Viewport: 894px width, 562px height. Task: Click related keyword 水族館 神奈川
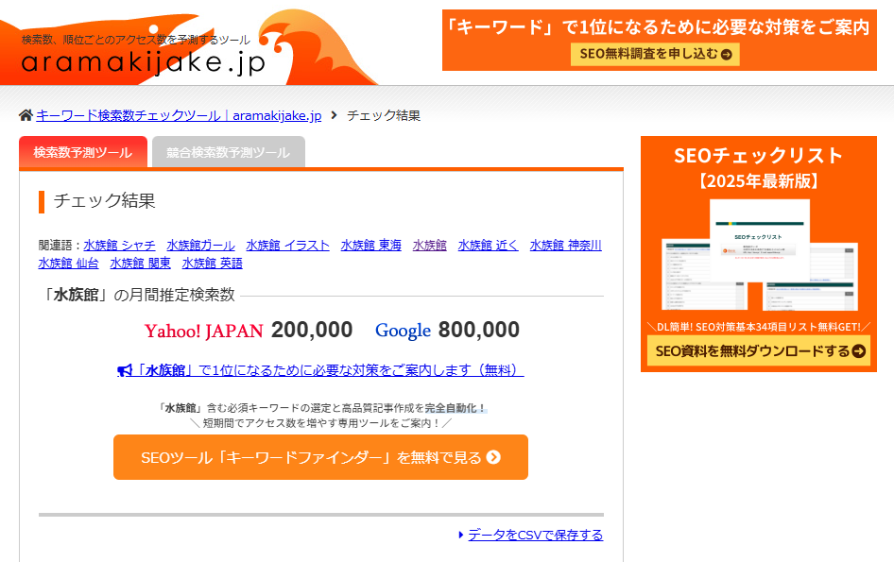pyautogui.click(x=565, y=245)
